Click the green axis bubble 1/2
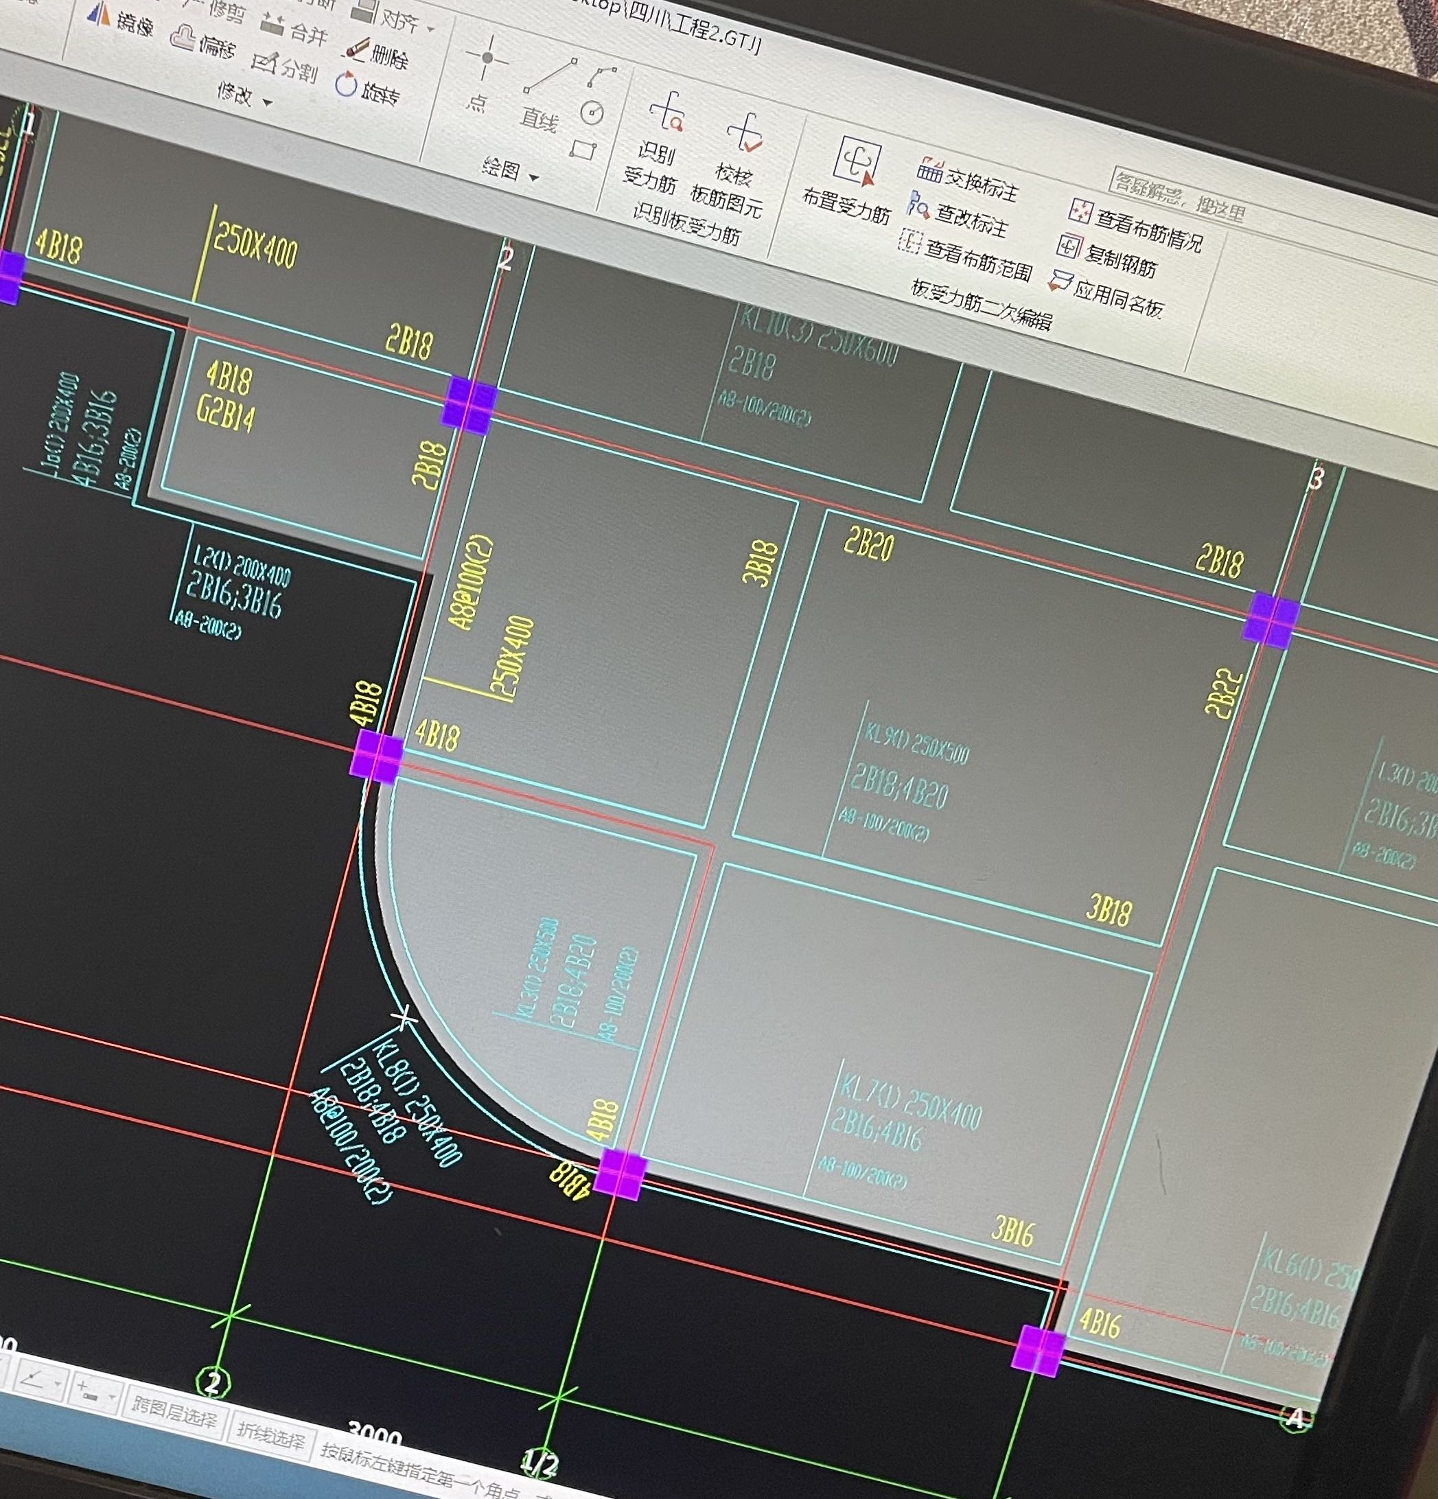The width and height of the screenshot is (1438, 1499). tap(540, 1463)
